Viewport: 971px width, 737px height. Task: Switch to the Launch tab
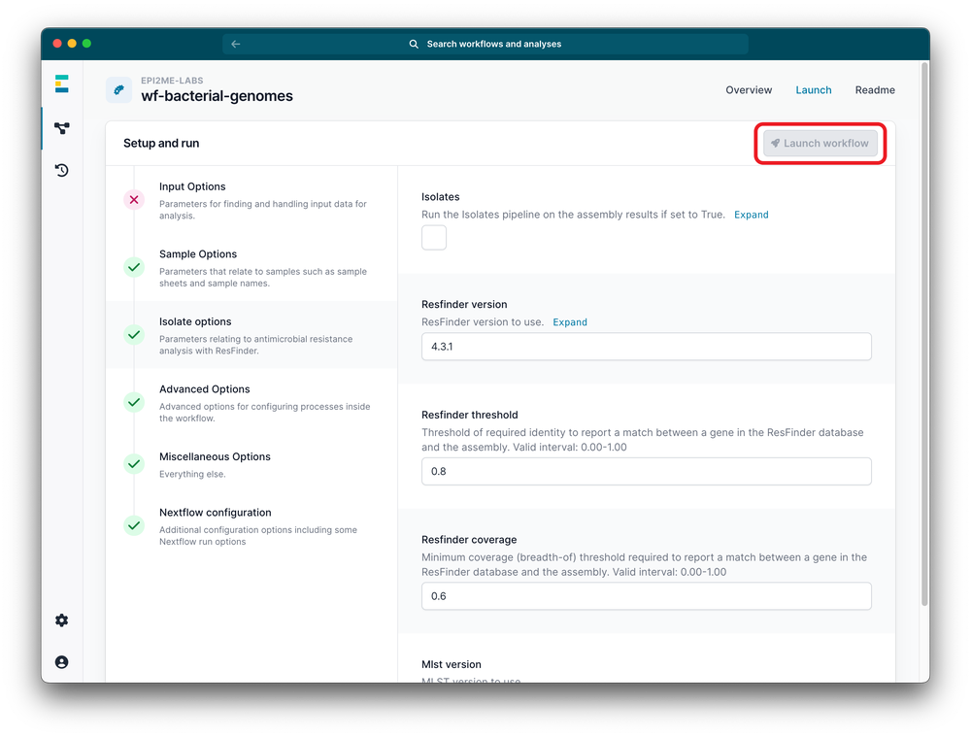[x=813, y=89]
